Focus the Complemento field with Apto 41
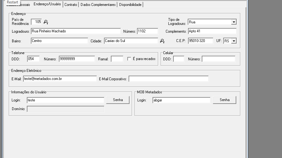 pyautogui.click(x=212, y=31)
